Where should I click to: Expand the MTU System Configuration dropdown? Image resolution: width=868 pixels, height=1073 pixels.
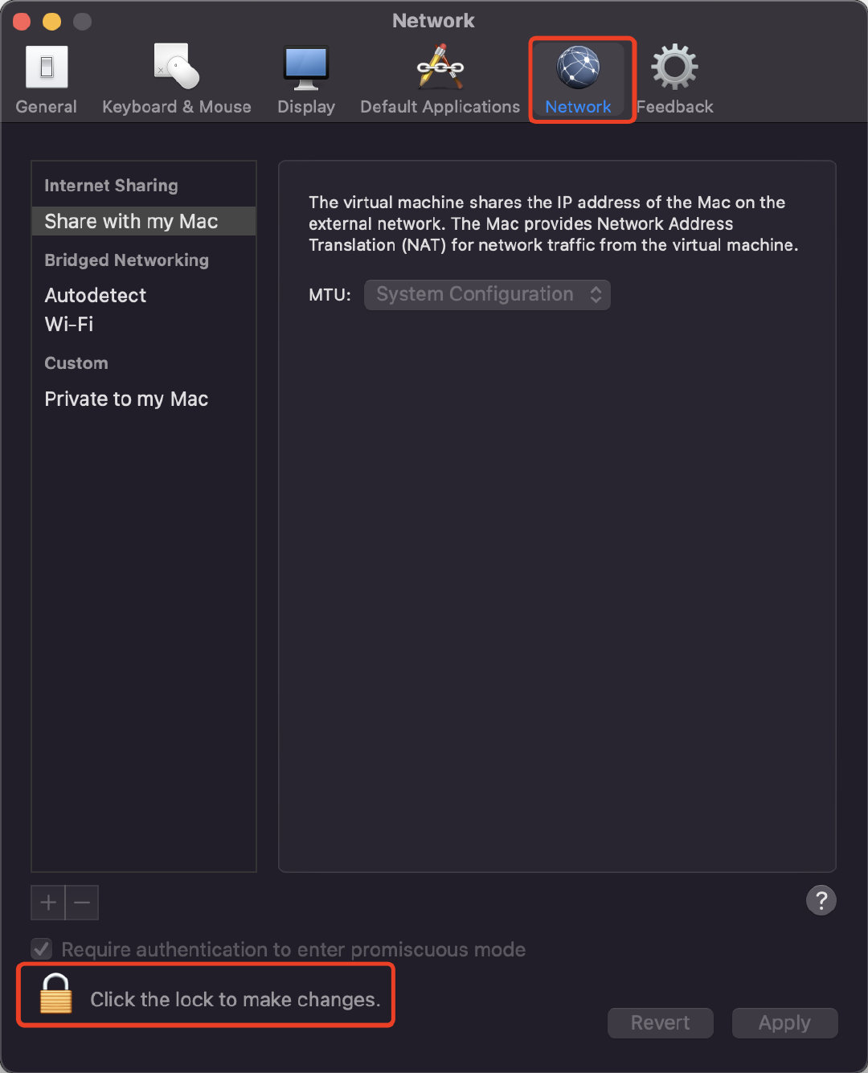coord(487,294)
